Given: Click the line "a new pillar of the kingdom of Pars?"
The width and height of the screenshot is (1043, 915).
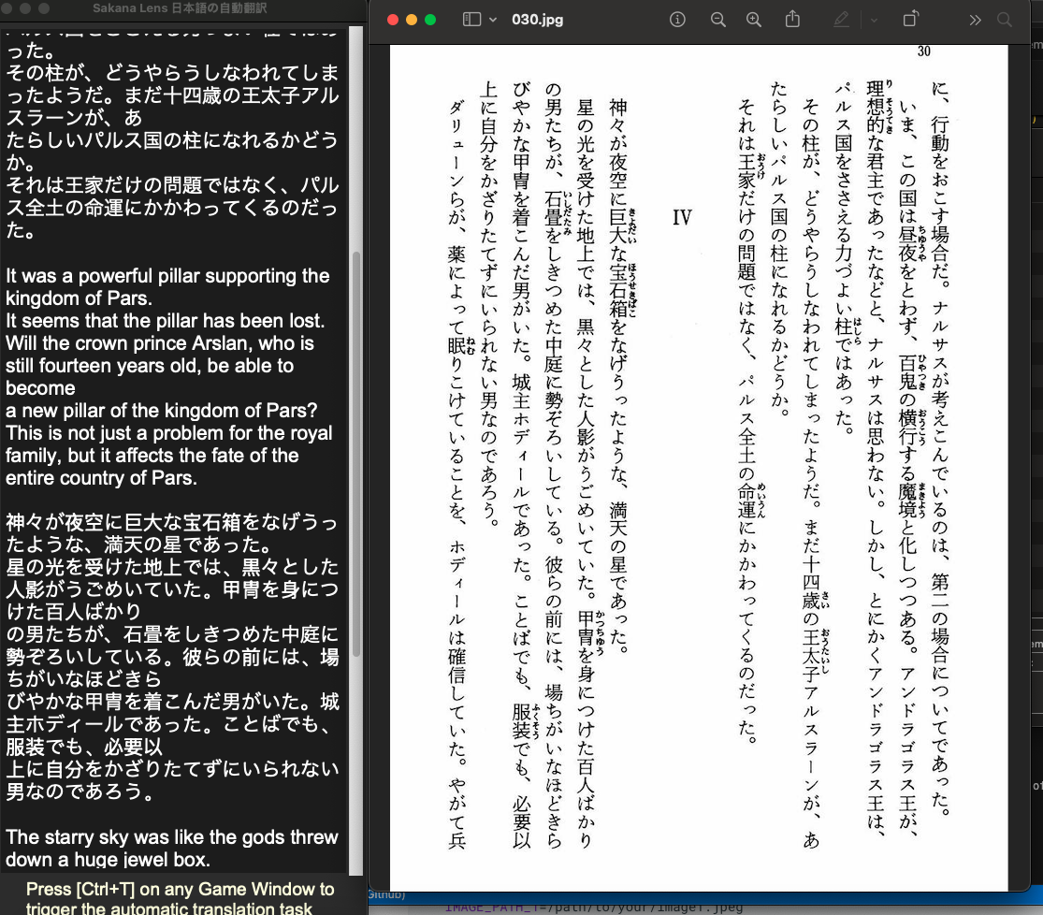Looking at the screenshot, I should pyautogui.click(x=162, y=411).
